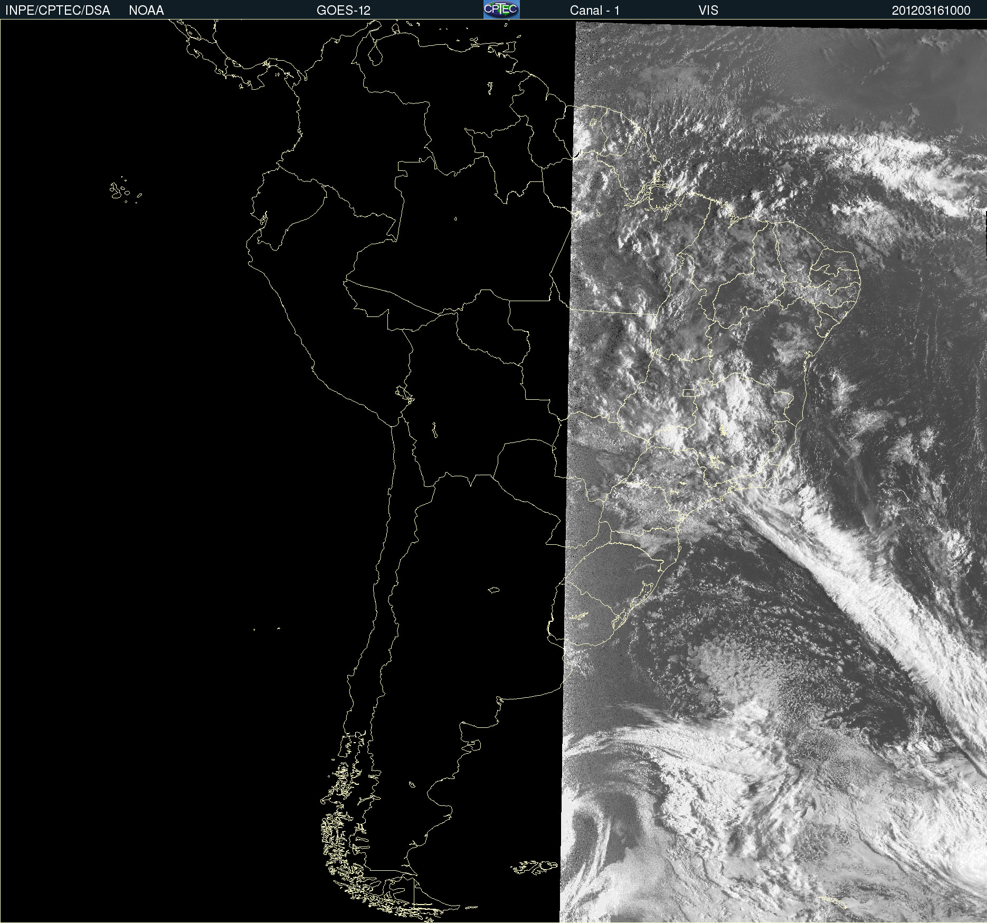Click the NOAA label in header
987x923 pixels.
coord(146,11)
